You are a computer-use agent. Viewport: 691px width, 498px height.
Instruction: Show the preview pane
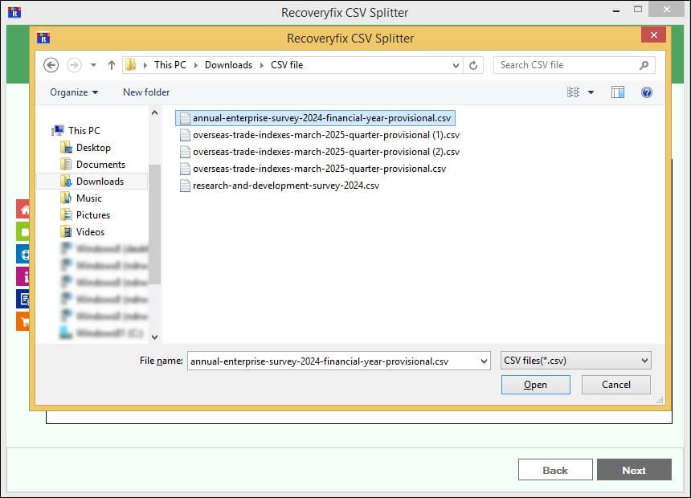617,92
